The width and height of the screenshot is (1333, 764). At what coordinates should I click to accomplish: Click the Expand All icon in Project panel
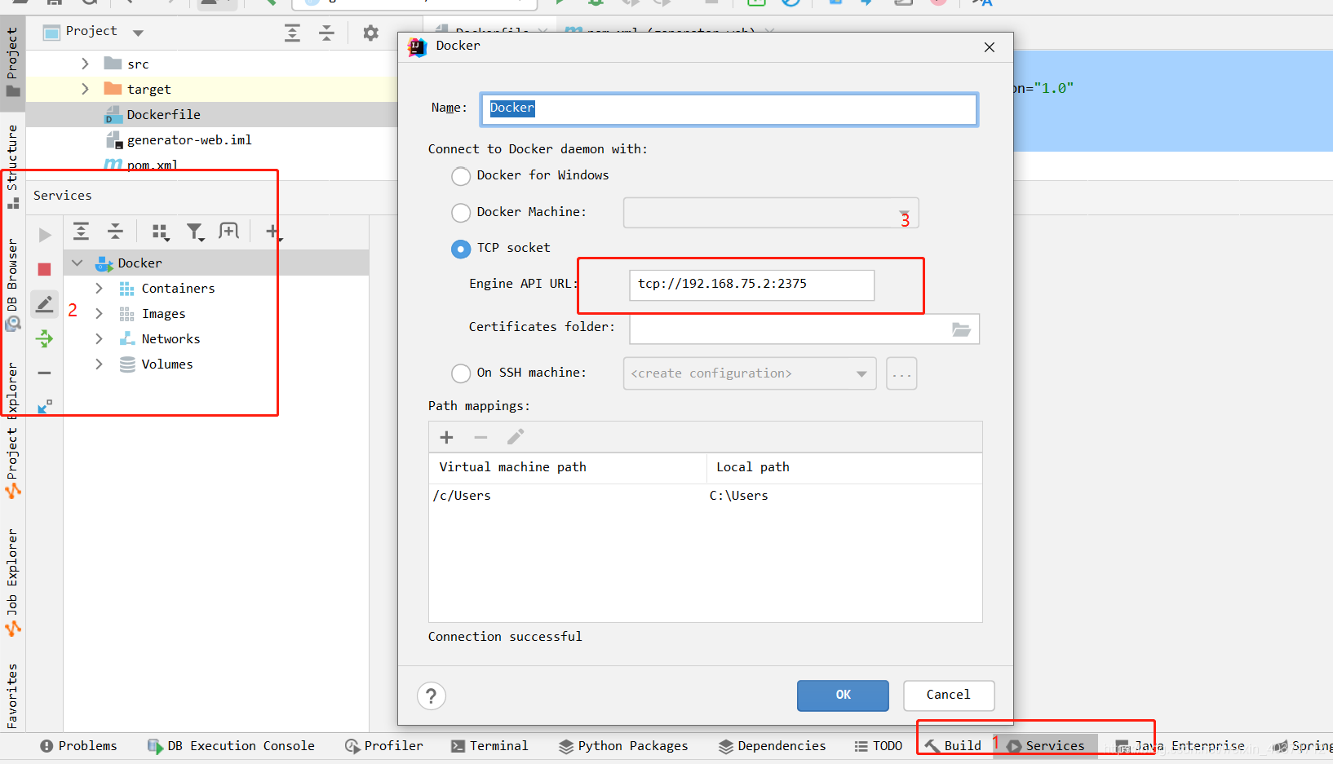(x=292, y=33)
